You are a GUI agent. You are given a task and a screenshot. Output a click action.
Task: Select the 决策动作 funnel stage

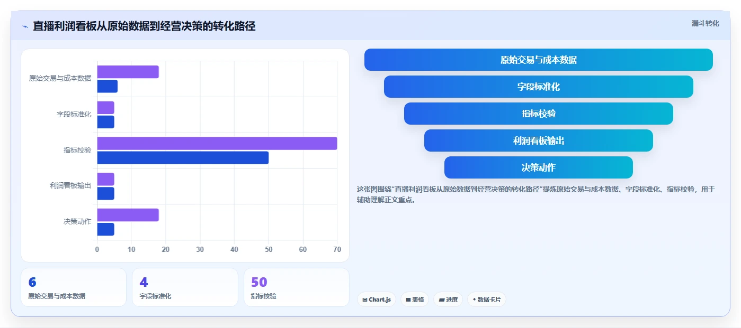538,167
